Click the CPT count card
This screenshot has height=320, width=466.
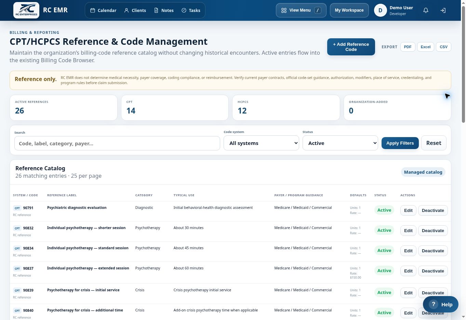[175, 108]
